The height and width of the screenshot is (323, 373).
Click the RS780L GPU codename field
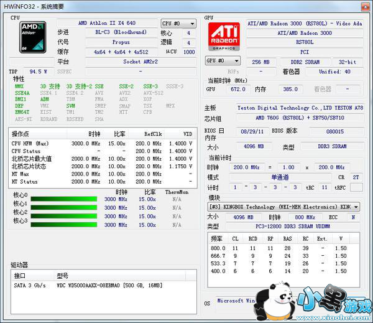[305, 42]
